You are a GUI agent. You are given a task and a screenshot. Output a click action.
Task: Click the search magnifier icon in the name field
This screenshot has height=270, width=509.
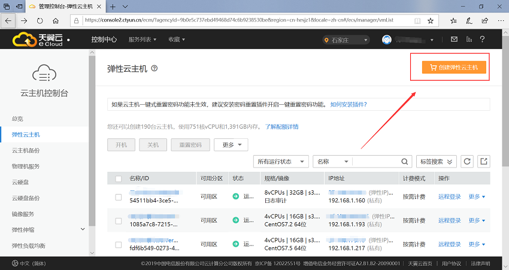(405, 162)
